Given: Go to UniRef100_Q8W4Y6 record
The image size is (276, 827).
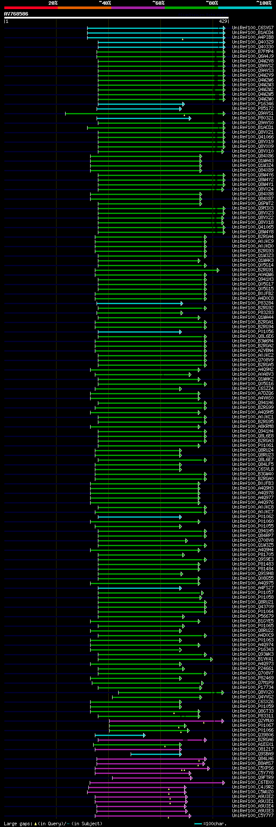Looking at the screenshot, I should (253, 175).
